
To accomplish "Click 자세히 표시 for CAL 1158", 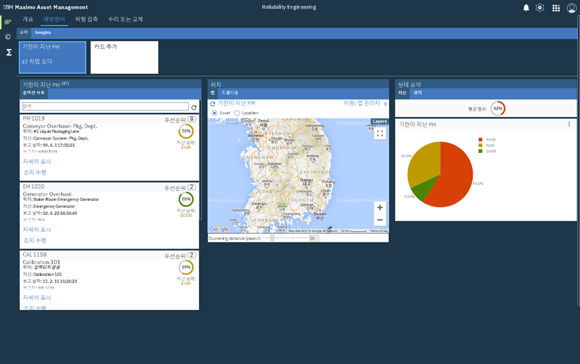I will (x=37, y=298).
